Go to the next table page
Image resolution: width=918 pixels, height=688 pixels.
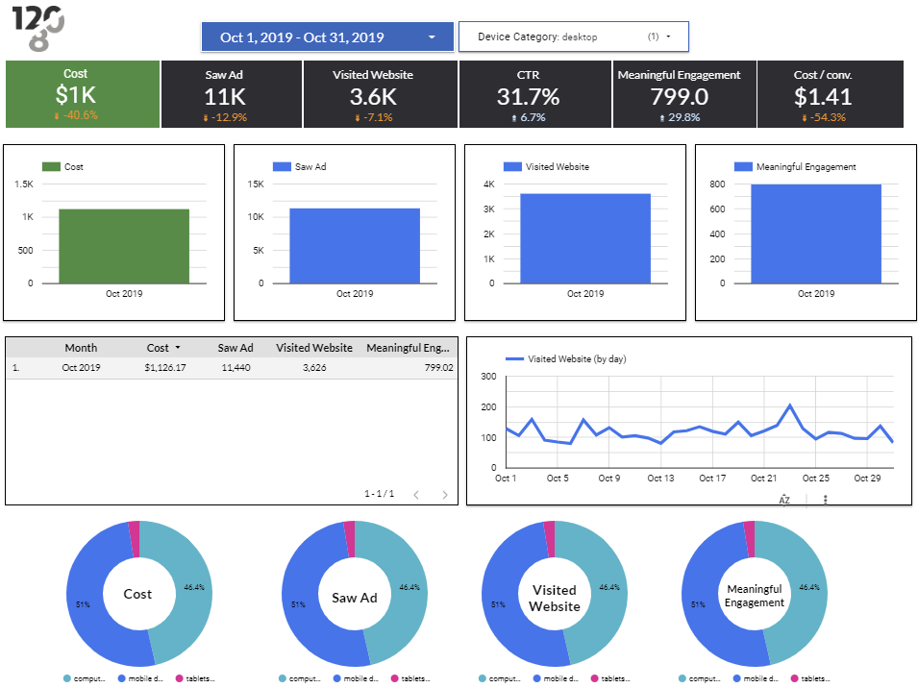click(x=445, y=495)
